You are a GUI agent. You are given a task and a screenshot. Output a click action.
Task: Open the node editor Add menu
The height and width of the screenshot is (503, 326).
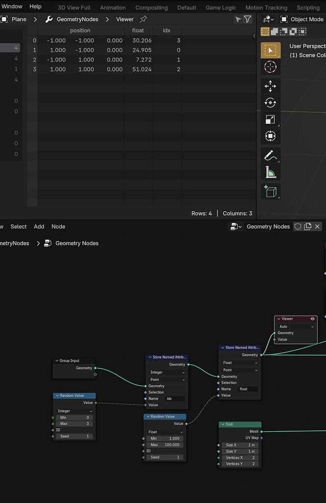pyautogui.click(x=39, y=226)
